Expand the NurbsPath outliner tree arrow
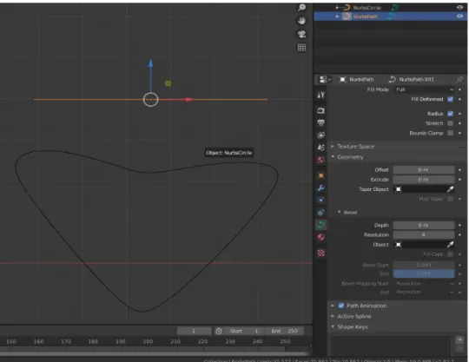Viewport: 469px width, 362px height. click(337, 16)
